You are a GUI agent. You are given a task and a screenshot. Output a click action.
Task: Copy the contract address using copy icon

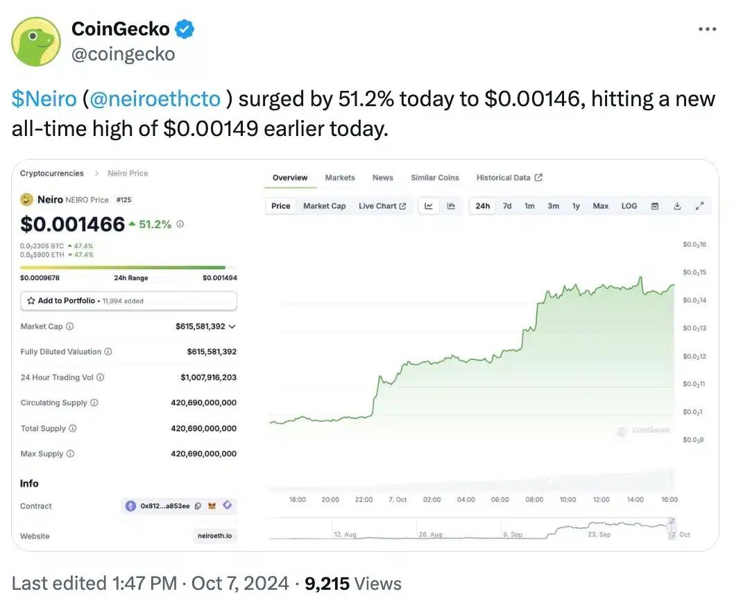pos(198,506)
